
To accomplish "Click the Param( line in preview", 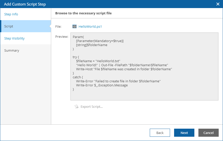I will [x=78, y=37].
